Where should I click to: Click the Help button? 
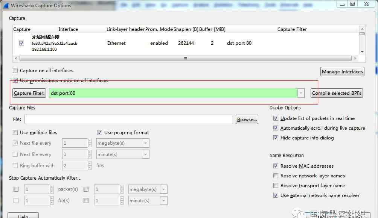pyautogui.click(x=23, y=216)
